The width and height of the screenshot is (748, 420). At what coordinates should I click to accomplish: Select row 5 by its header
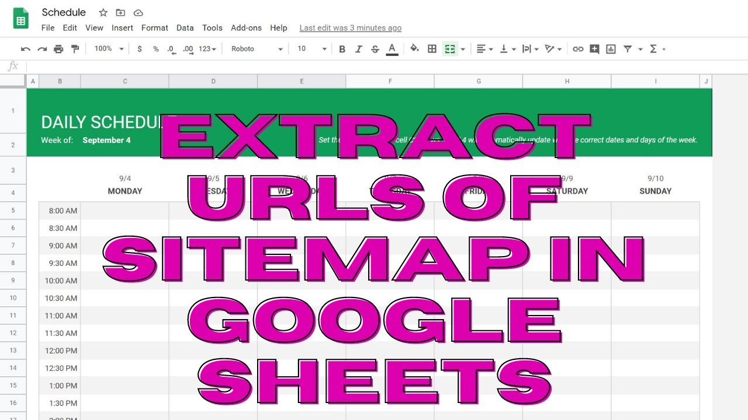pyautogui.click(x=13, y=211)
